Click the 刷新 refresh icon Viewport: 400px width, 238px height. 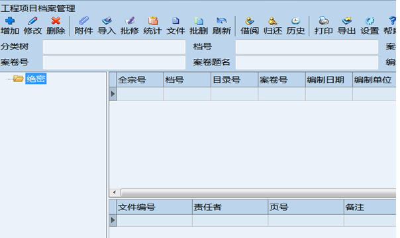pos(221,20)
